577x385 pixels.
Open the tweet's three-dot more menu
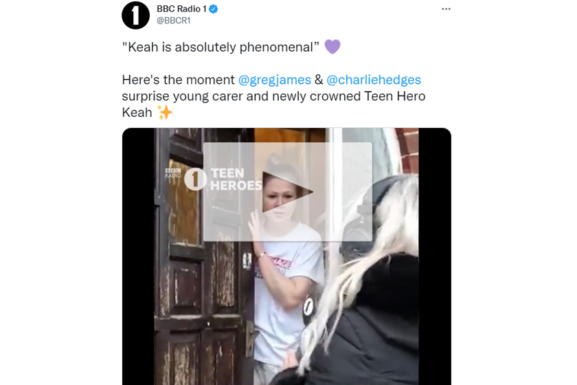[446, 9]
